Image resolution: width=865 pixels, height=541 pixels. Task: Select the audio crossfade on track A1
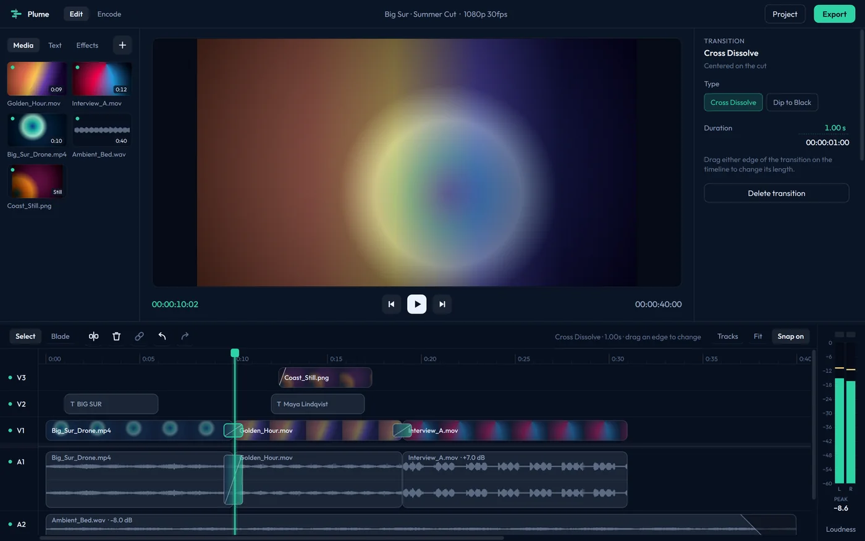pos(233,480)
